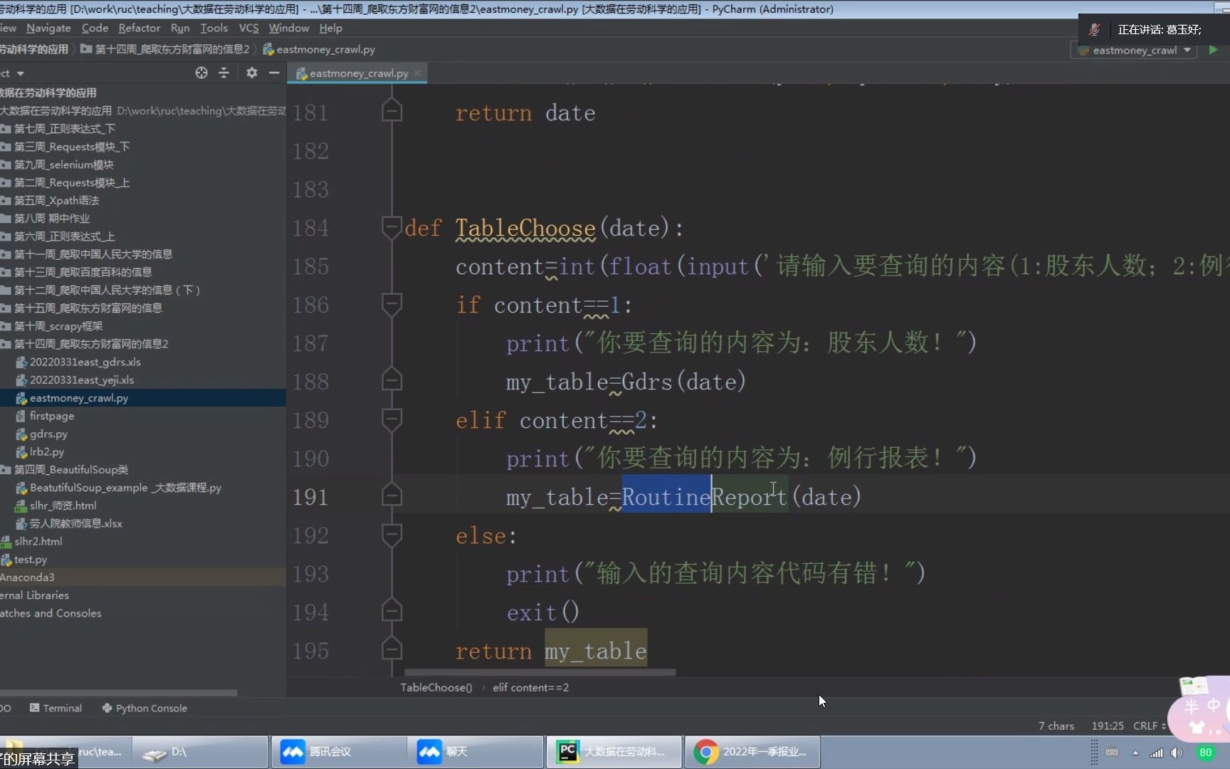The height and width of the screenshot is (769, 1230).
Task: Open the Help menu
Action: tap(330, 28)
